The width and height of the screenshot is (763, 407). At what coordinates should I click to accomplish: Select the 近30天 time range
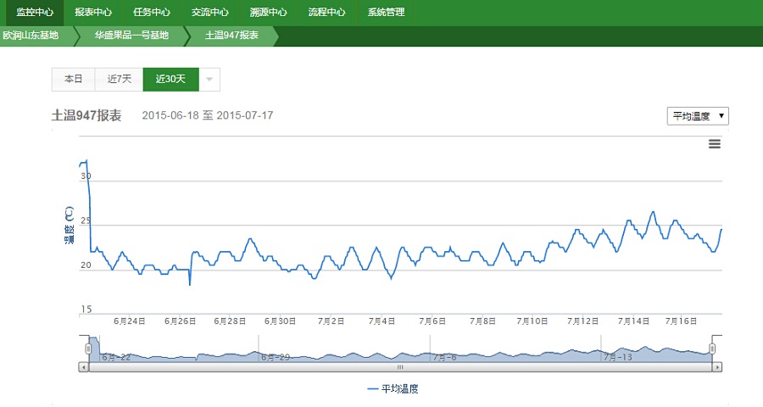pos(170,79)
